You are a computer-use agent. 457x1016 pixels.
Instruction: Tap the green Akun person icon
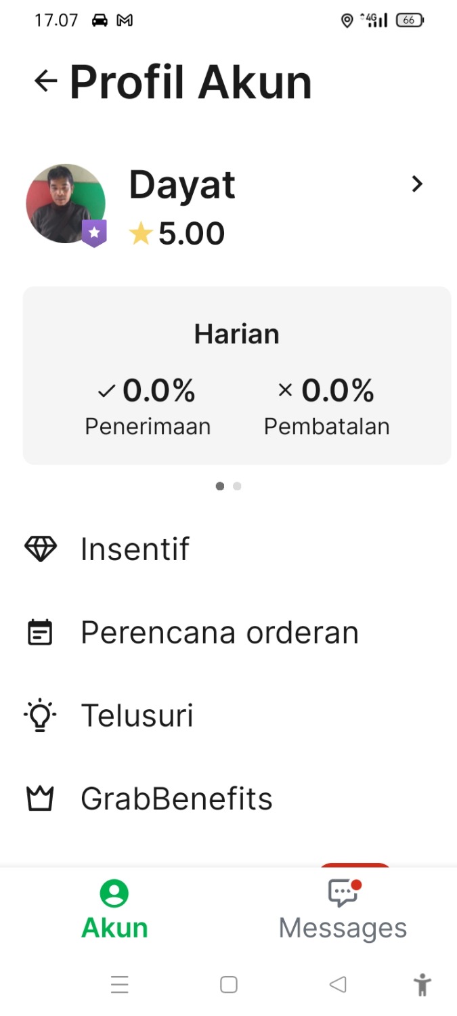click(114, 894)
